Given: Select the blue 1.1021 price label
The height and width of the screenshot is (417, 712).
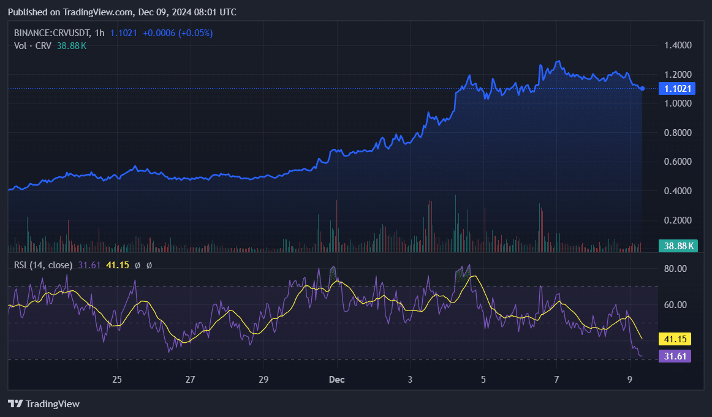Looking at the screenshot, I should pyautogui.click(x=676, y=88).
